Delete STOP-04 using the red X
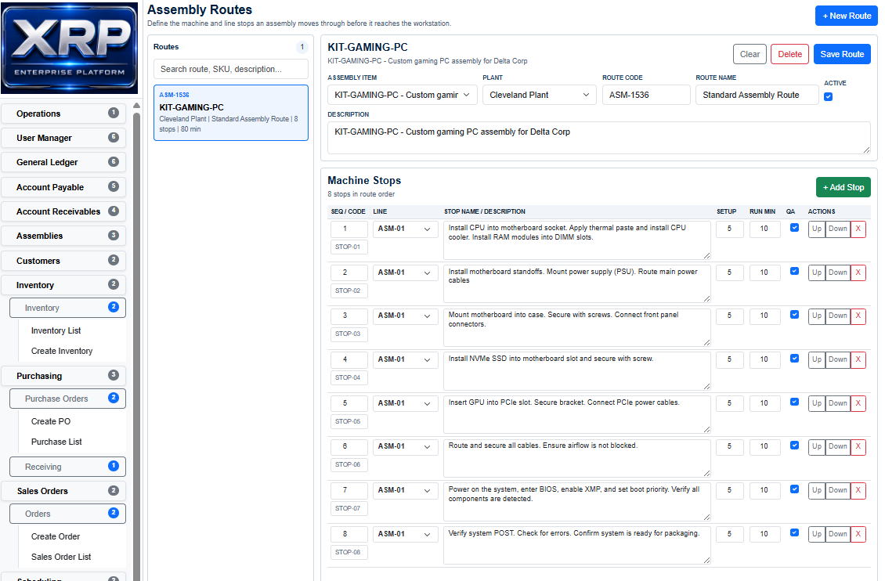Image resolution: width=885 pixels, height=581 pixels. [x=858, y=360]
